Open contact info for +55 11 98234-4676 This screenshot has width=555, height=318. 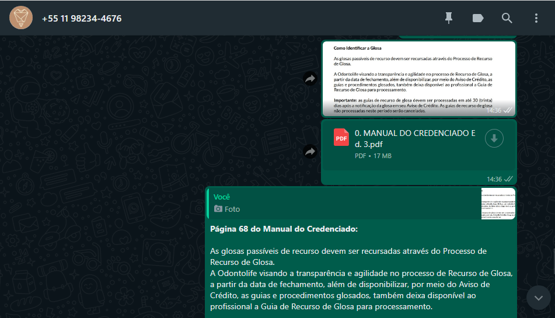82,19
